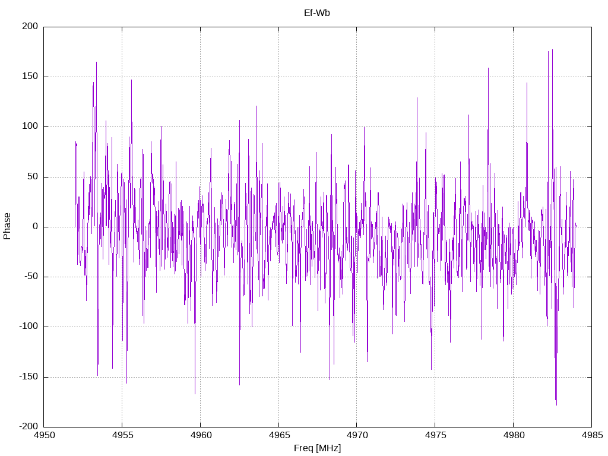Click the Freq [MHz] x-axis label
Screen dimensions: 608x456
click(317, 448)
